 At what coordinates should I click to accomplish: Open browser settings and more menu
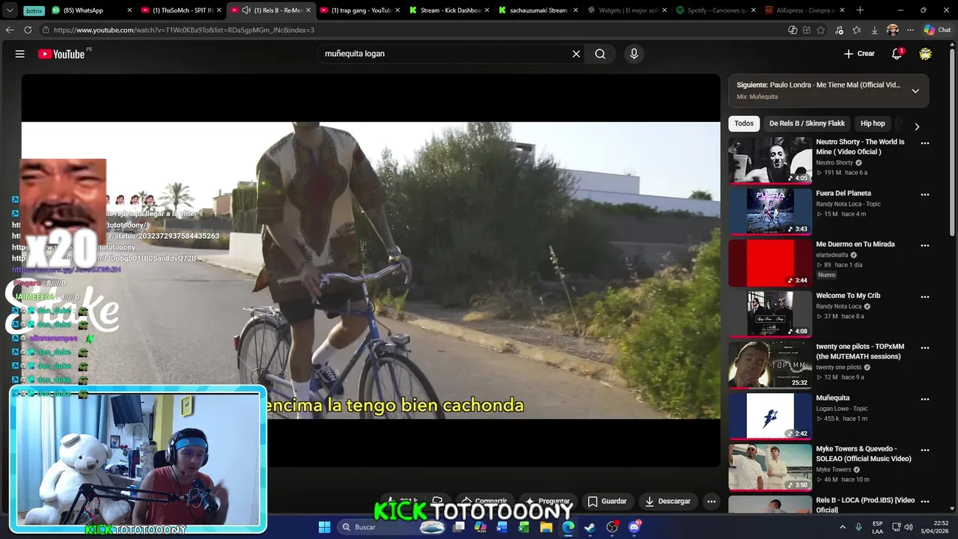(910, 30)
